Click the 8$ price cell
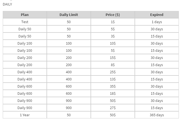 click(113, 65)
